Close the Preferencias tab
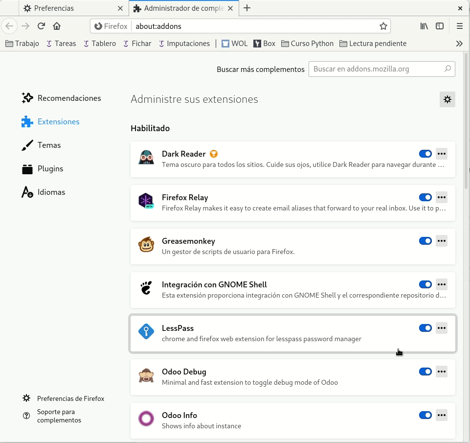470x443 pixels. coord(120,8)
